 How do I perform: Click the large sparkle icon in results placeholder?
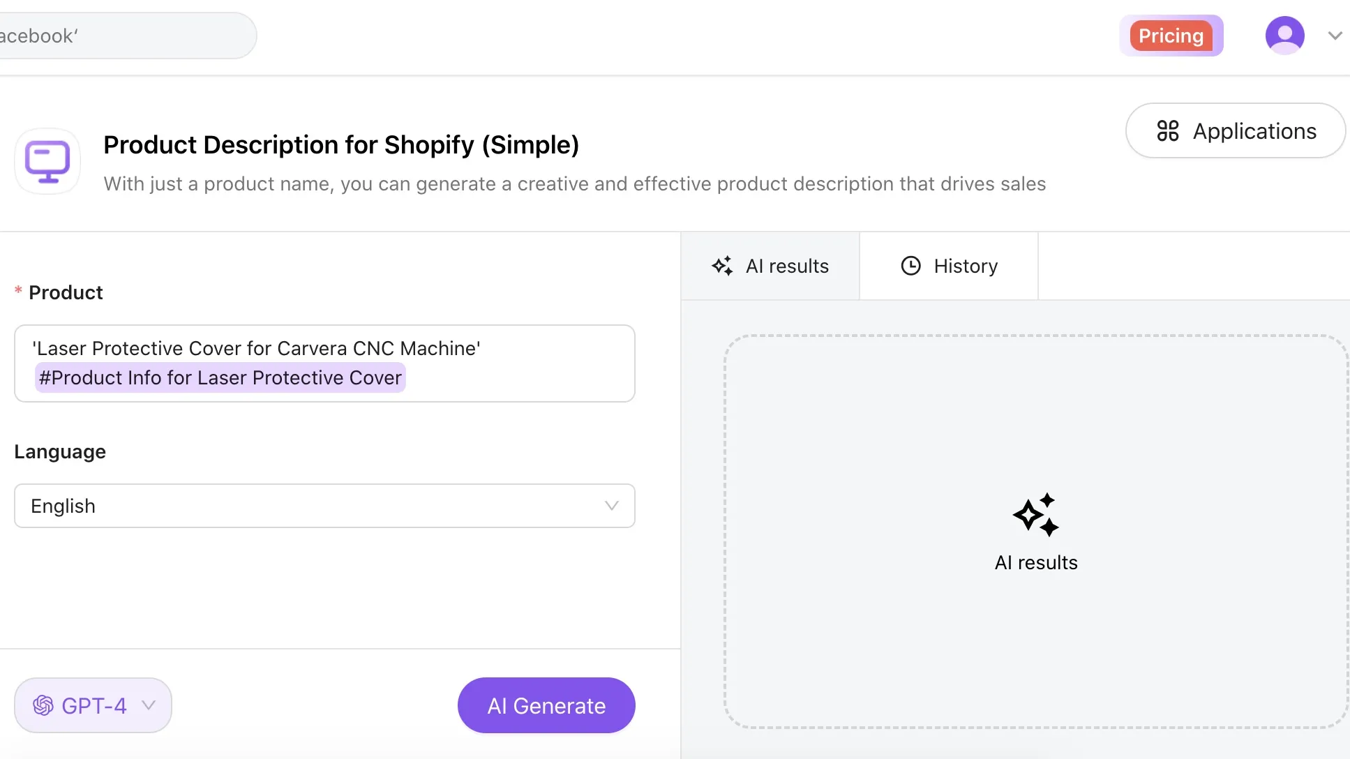1035,515
